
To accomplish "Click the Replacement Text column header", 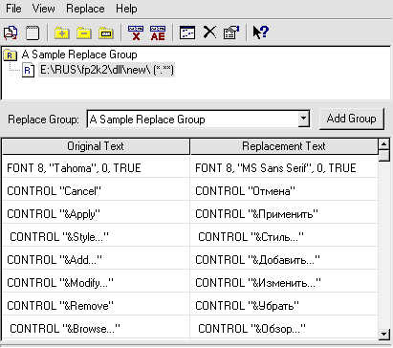I will click(284, 146).
